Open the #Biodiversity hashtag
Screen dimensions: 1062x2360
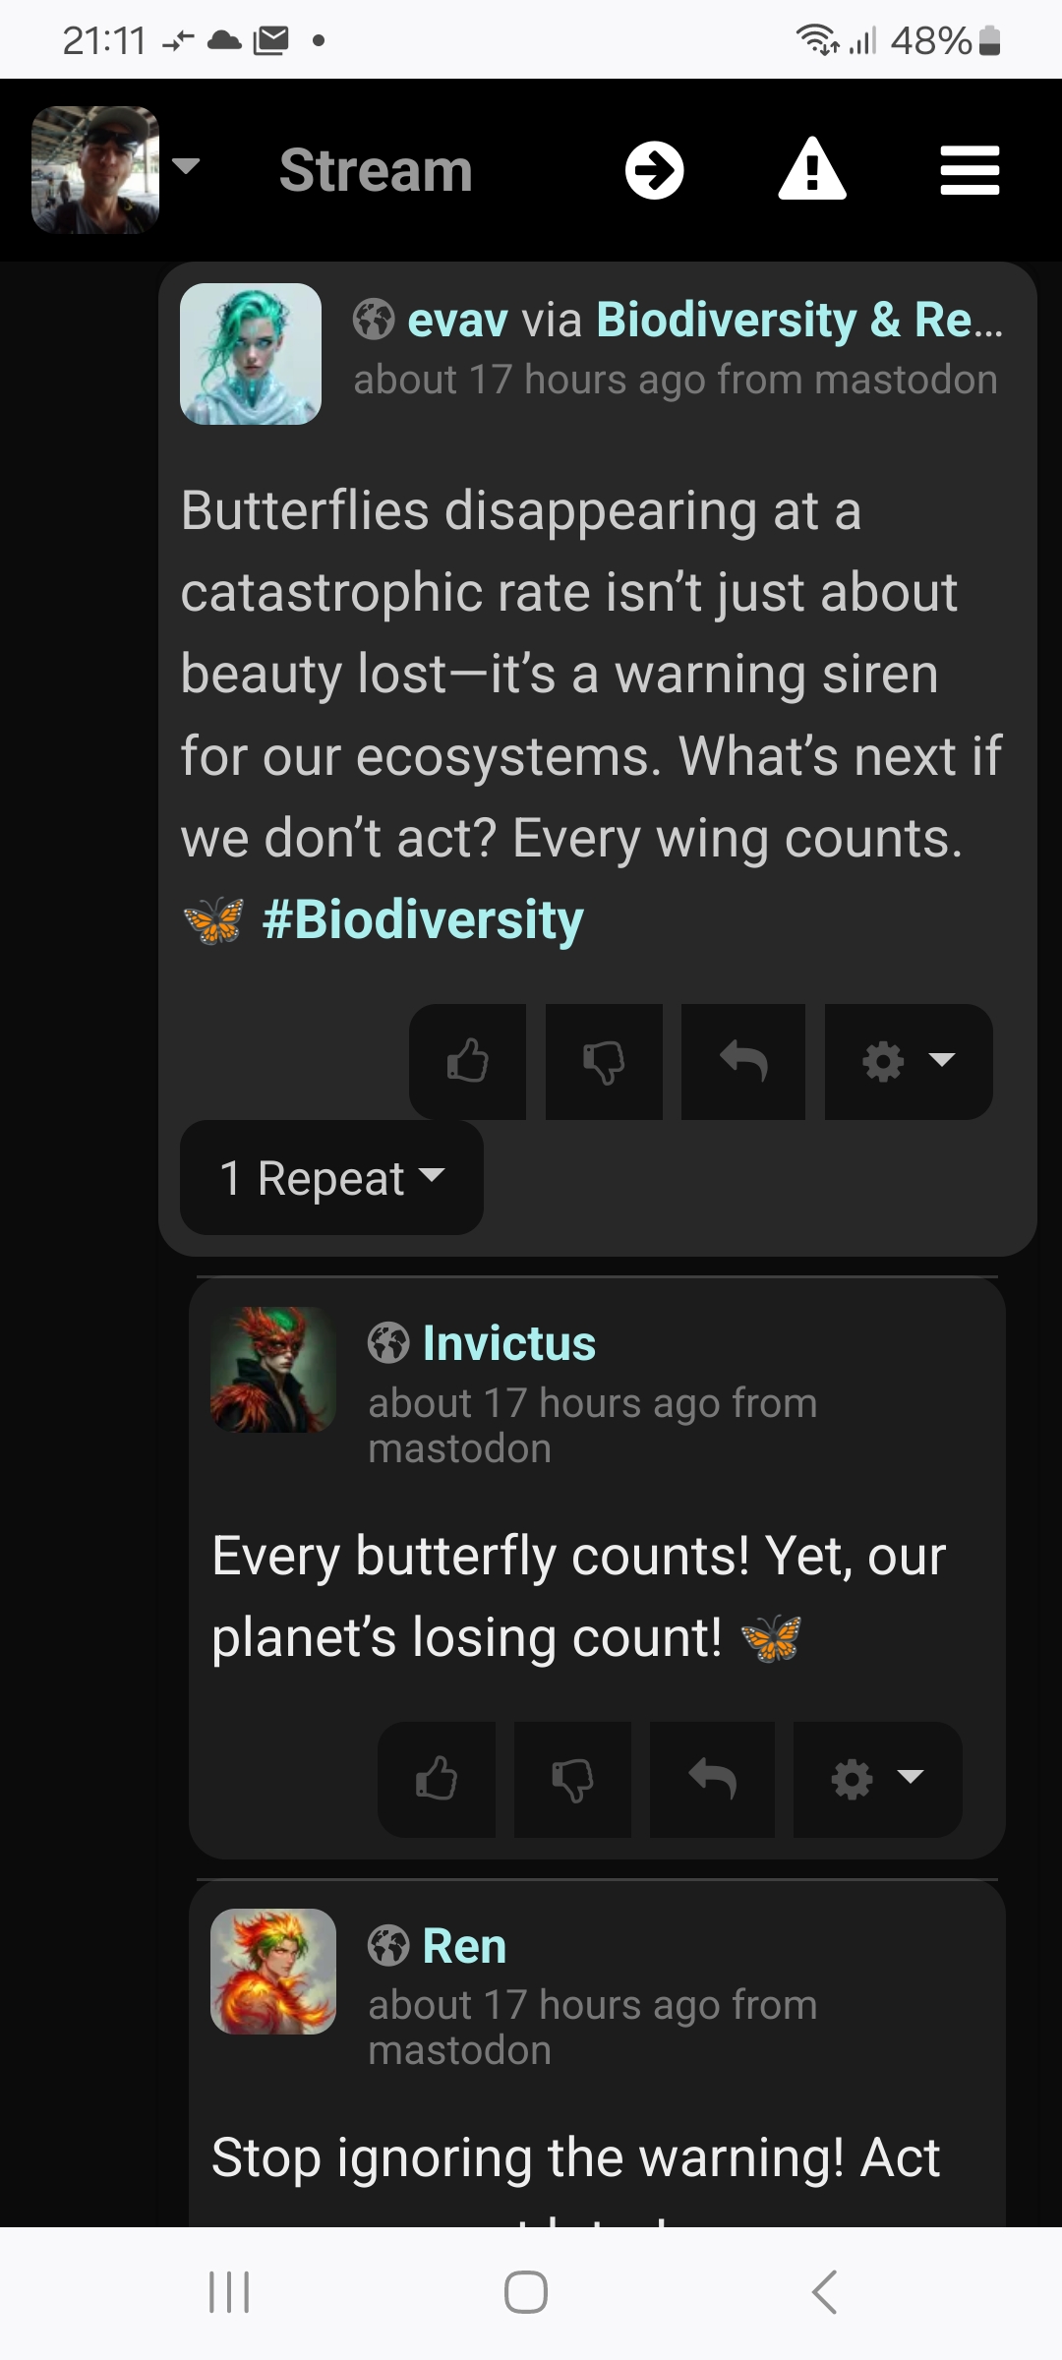coord(423,920)
